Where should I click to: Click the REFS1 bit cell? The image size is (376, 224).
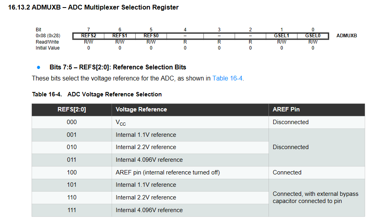pos(120,36)
